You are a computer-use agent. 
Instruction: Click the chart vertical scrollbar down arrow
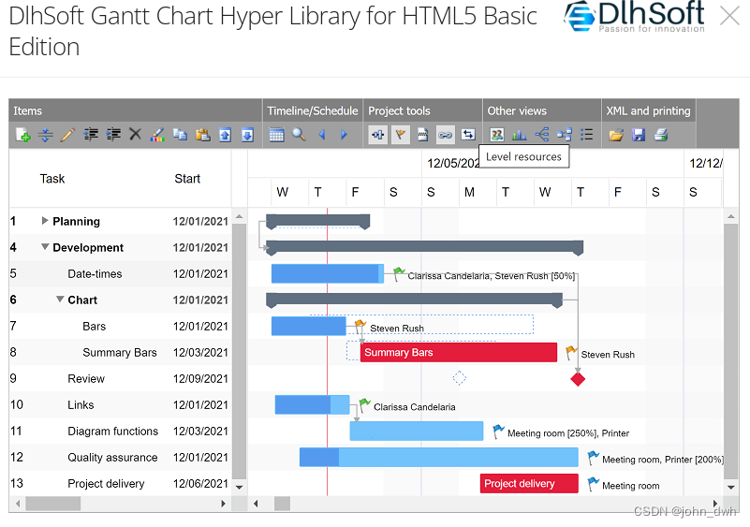coord(731,488)
